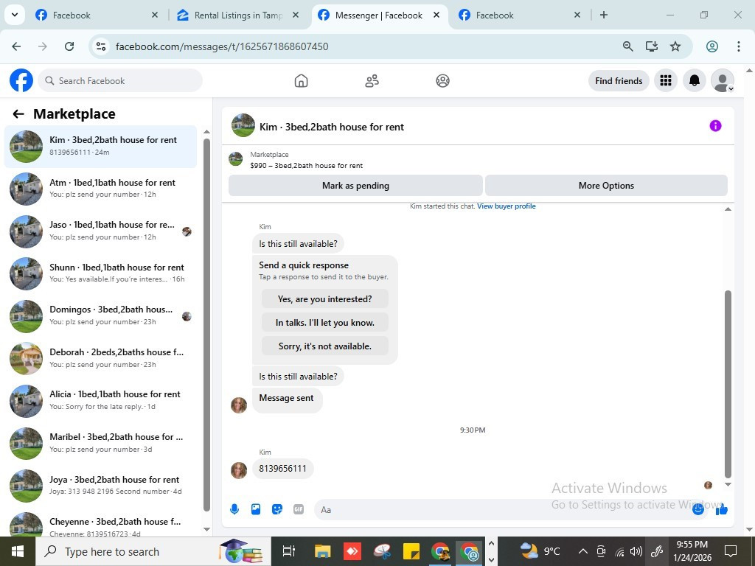Switch to the Rental Listings in Tampa tab
This screenshot has height=566, width=755.
tap(238, 15)
